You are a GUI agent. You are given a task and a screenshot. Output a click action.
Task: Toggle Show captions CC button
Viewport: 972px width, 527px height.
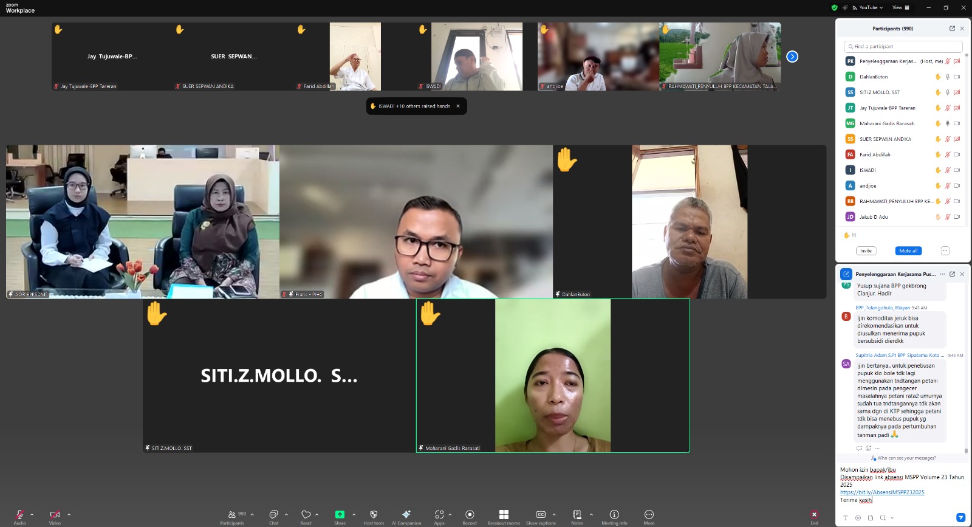(x=541, y=515)
